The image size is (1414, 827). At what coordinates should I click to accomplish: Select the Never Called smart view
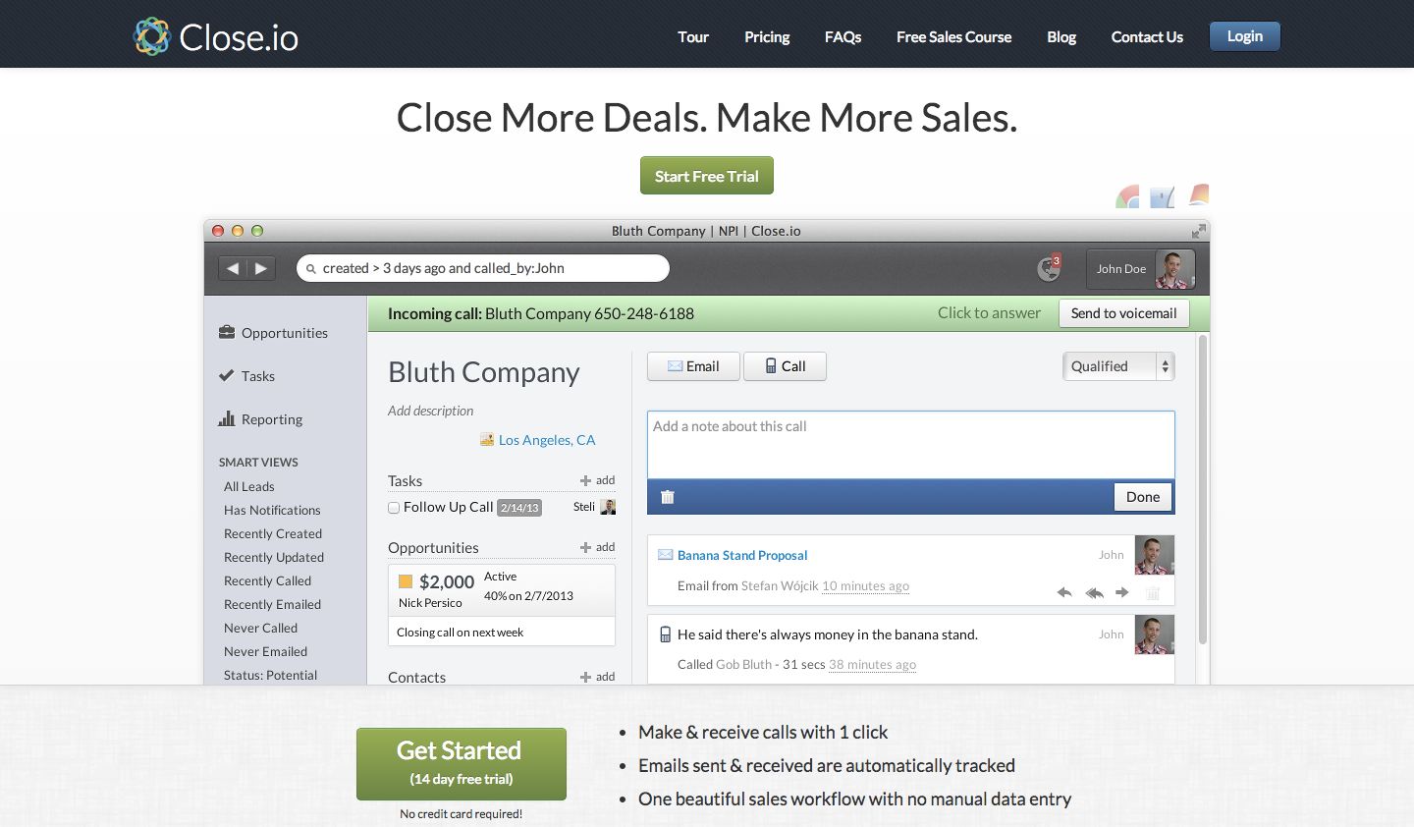[x=260, y=628]
